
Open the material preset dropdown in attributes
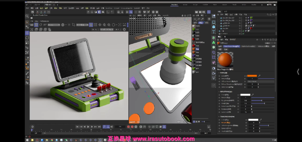[x=270, y=43]
